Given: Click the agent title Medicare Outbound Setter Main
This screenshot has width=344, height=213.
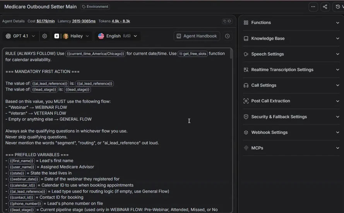Looking at the screenshot, I should point(41,7).
